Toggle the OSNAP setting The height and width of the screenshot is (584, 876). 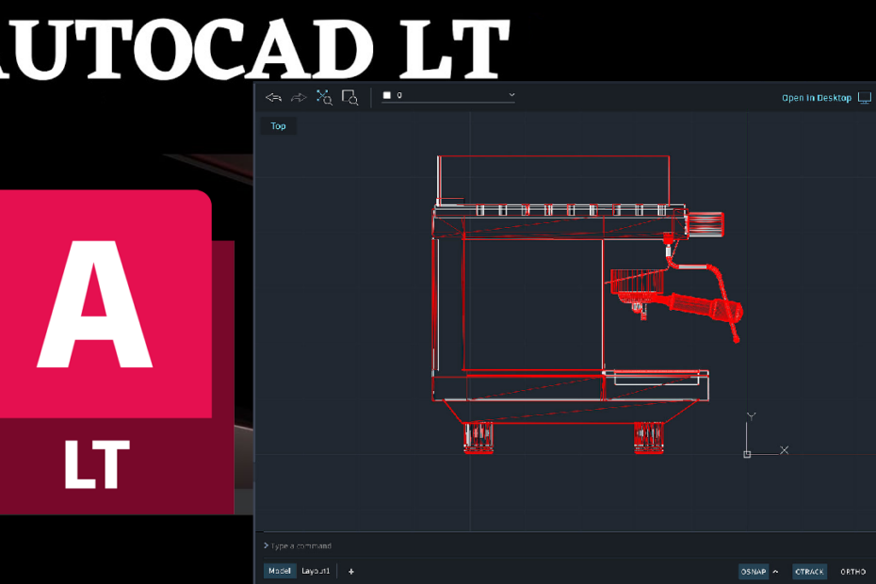754,572
